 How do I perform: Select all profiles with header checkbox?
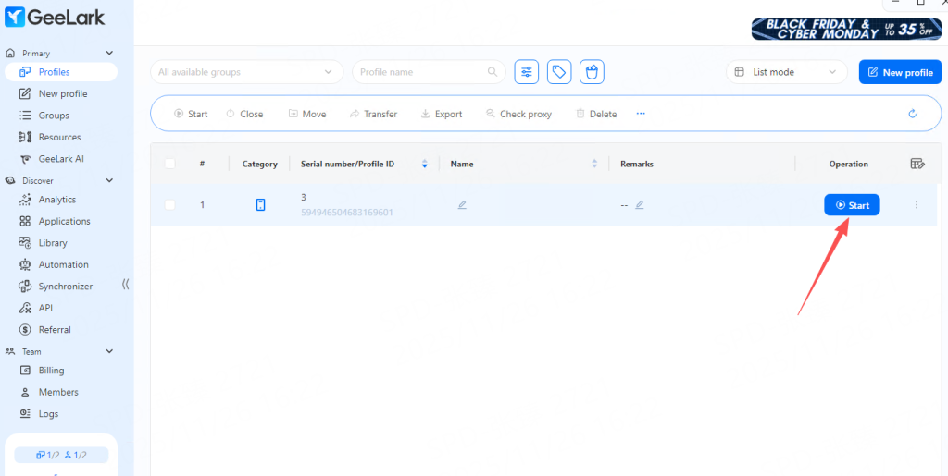click(x=169, y=164)
